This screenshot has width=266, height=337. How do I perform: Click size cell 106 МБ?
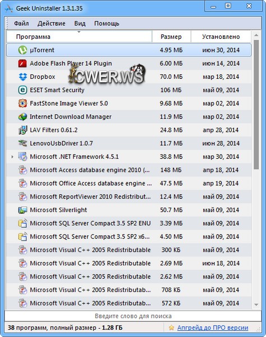coord(171,90)
